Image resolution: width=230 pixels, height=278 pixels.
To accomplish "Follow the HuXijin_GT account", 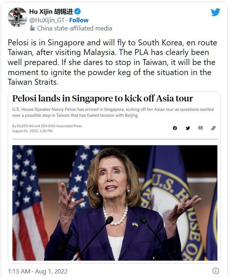I will point(79,20).
